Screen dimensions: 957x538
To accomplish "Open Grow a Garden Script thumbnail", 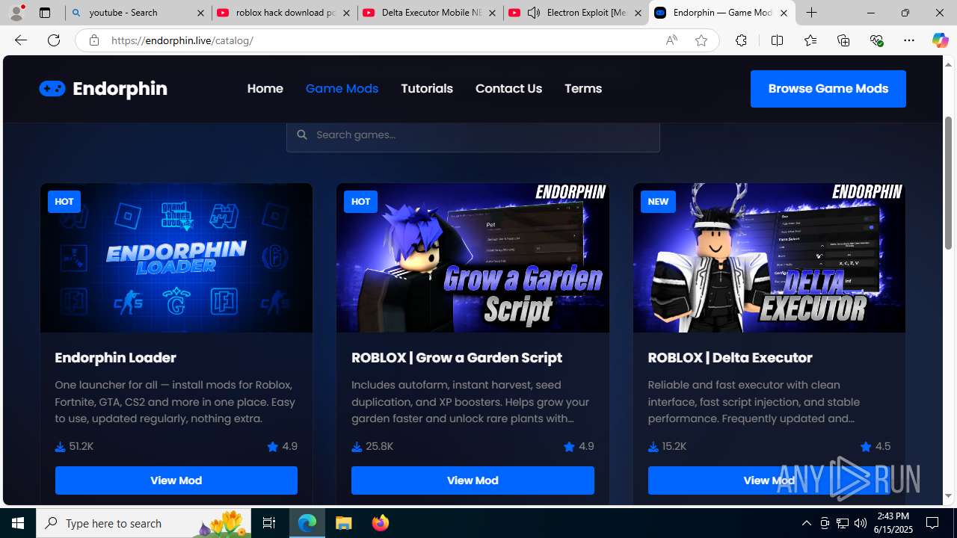I will (x=473, y=258).
